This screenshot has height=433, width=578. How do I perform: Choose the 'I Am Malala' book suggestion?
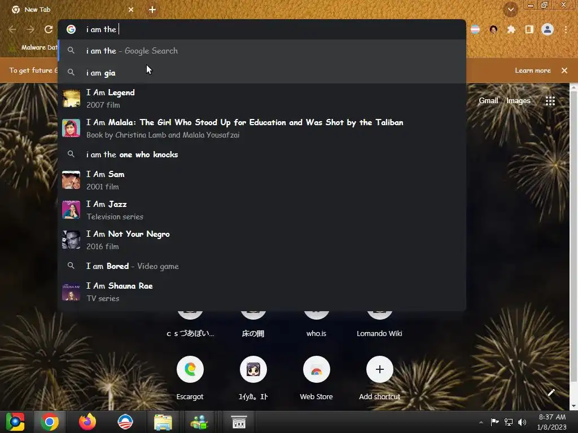point(262,128)
